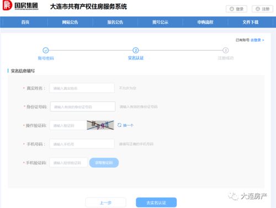
Task: Click the 登录 button in header
Action: point(236,9)
